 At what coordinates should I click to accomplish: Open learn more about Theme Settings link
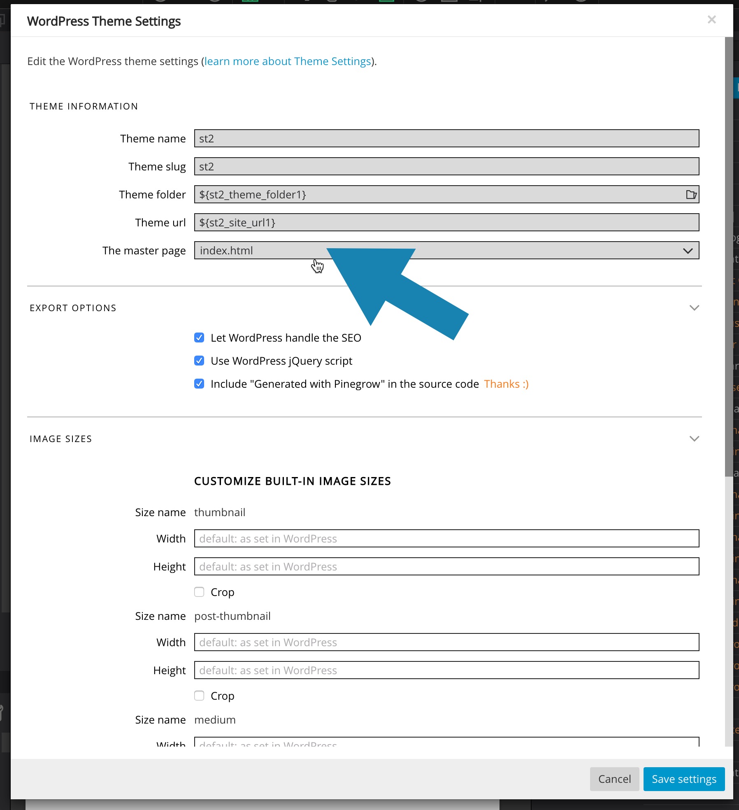[288, 61]
